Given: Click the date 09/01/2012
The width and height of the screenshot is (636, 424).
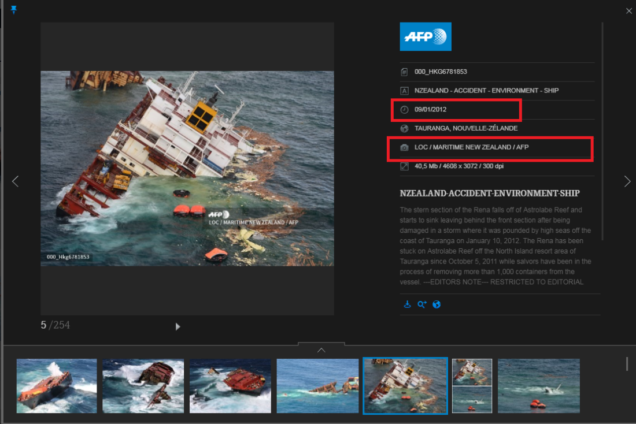Looking at the screenshot, I should [430, 109].
